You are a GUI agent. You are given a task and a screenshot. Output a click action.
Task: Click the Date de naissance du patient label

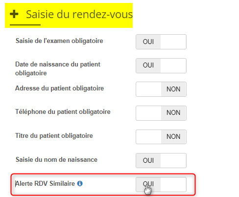[58, 68]
